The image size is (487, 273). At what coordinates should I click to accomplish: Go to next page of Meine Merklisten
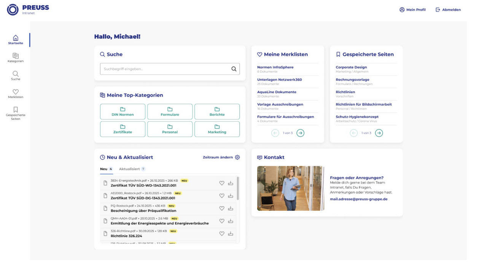coord(300,133)
